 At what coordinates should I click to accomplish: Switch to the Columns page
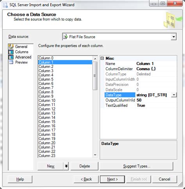21,52
